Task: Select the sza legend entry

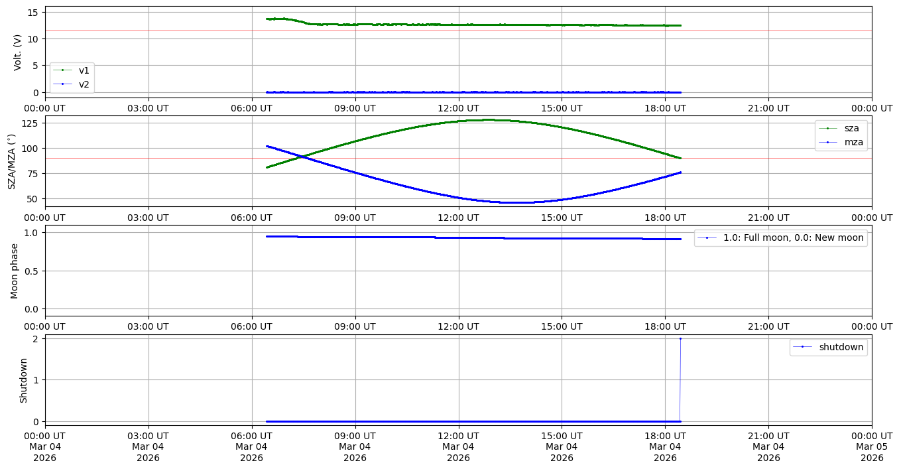Action: pyautogui.click(x=851, y=128)
